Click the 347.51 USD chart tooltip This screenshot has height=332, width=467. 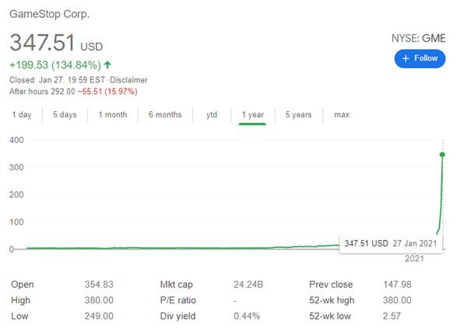(x=391, y=243)
